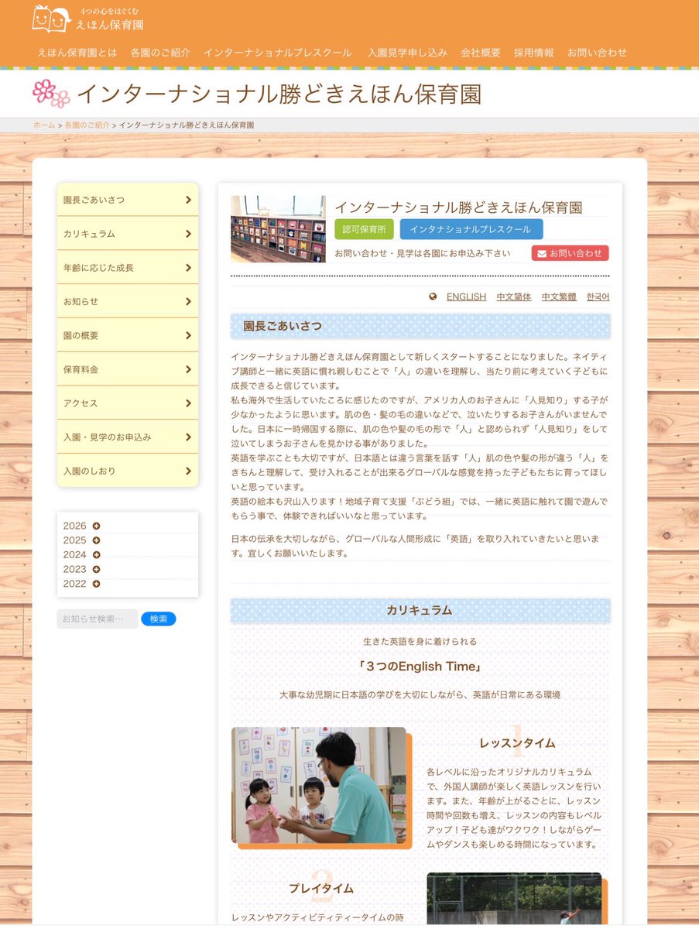
Task: Click the envelope icon in お問い合わせ button
Action: pos(542,253)
